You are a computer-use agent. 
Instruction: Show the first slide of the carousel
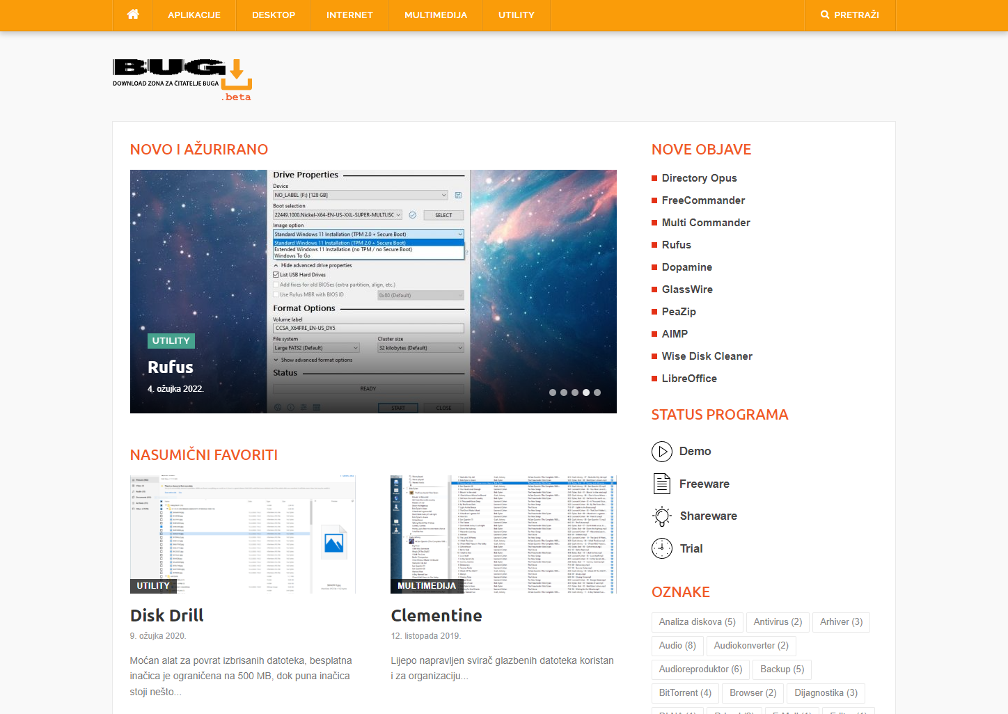click(553, 392)
